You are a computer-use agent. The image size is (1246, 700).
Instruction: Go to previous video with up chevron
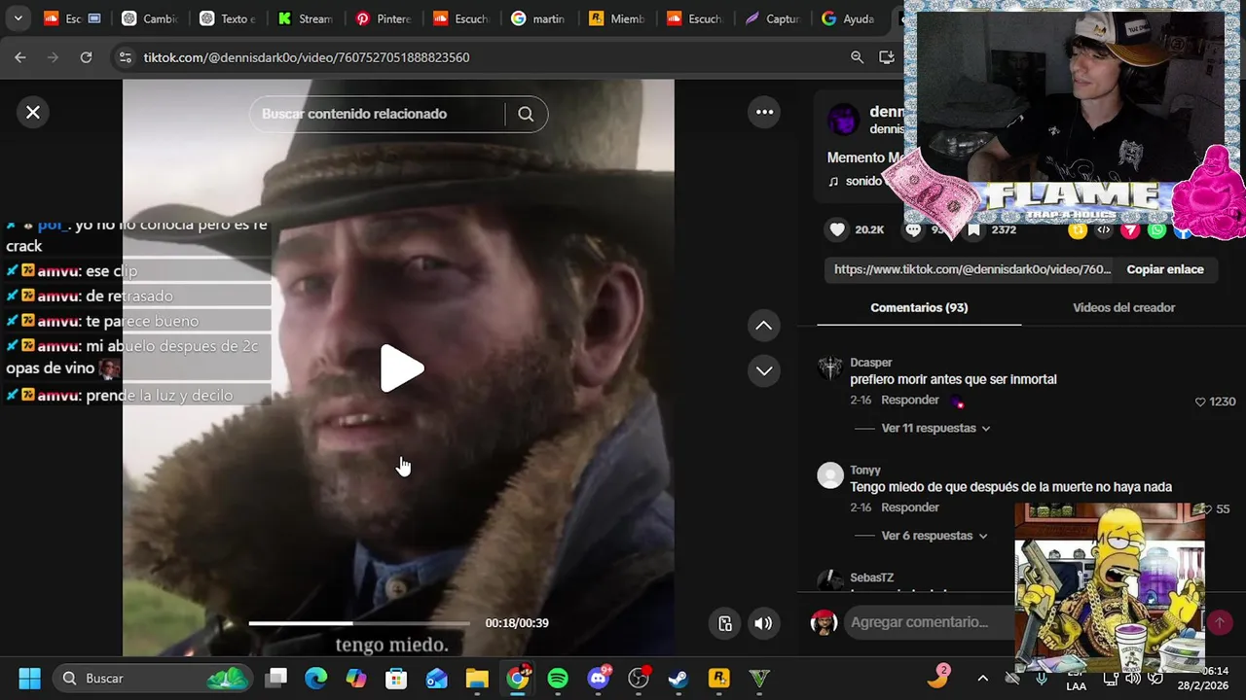coord(764,326)
